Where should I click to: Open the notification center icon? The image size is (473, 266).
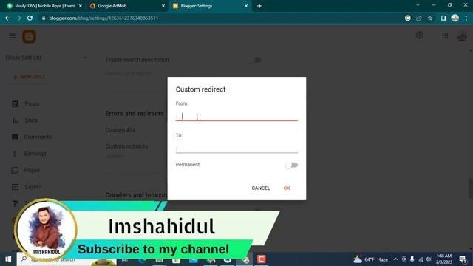click(x=463, y=259)
